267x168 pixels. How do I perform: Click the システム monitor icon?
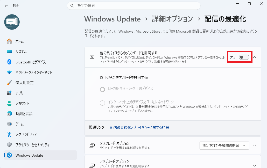point(9,52)
